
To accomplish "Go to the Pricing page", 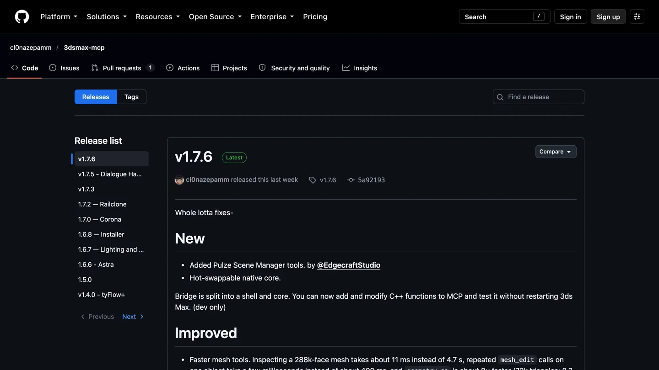I will click(x=315, y=16).
